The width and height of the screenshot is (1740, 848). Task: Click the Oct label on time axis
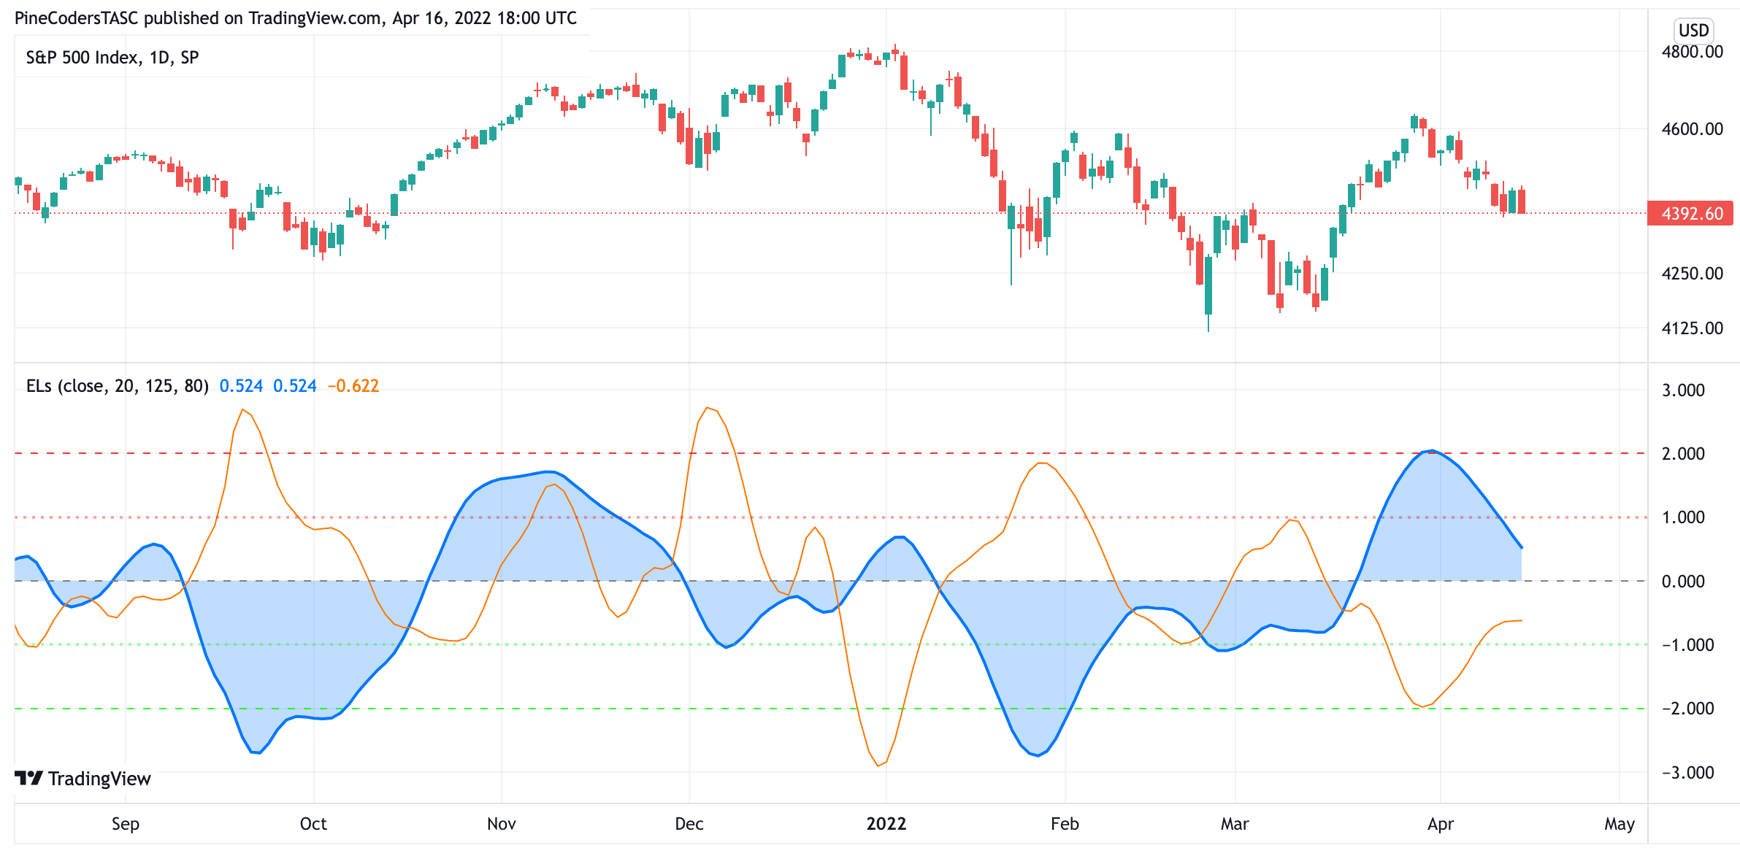(313, 824)
